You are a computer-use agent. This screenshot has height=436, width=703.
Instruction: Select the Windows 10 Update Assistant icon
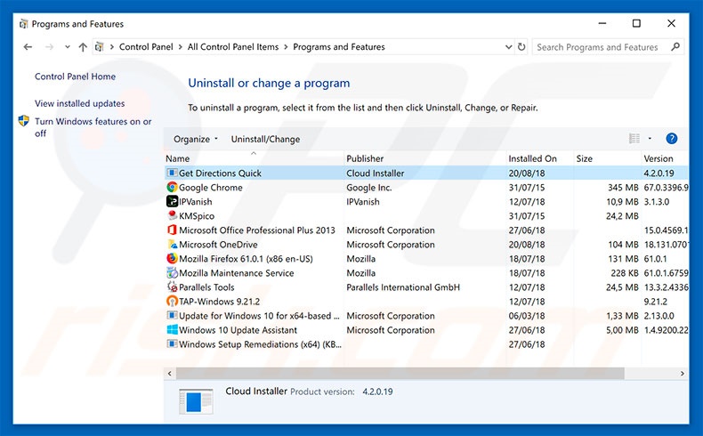coord(172,330)
